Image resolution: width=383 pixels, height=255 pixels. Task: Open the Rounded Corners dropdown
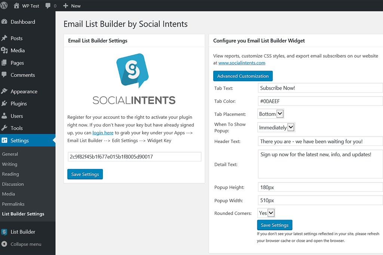pos(267,213)
